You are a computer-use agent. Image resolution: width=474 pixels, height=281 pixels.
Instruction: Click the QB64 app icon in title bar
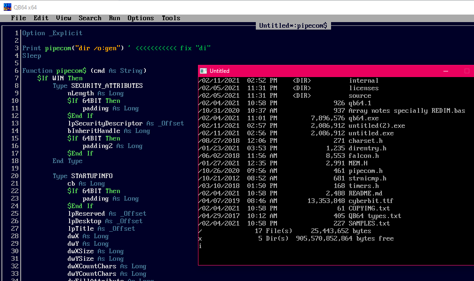pyautogui.click(x=7, y=7)
